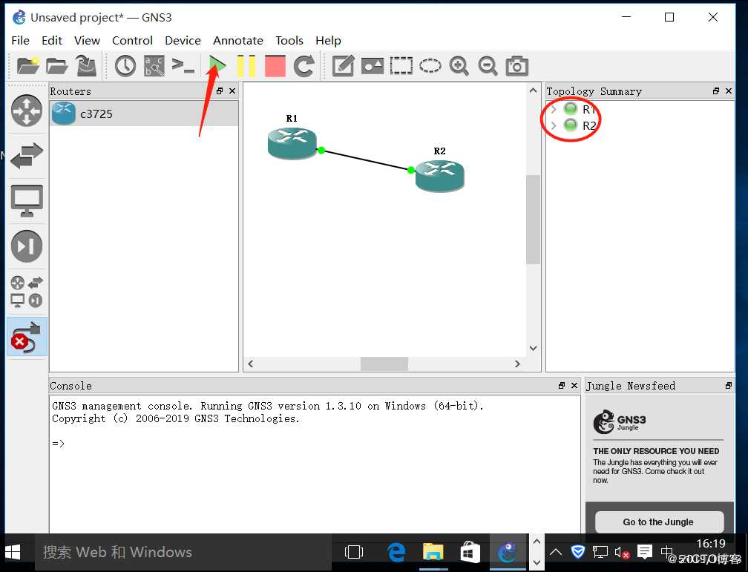Screen dimensions: 748x572
Task: Float the Routers panel
Action: pyautogui.click(x=220, y=91)
